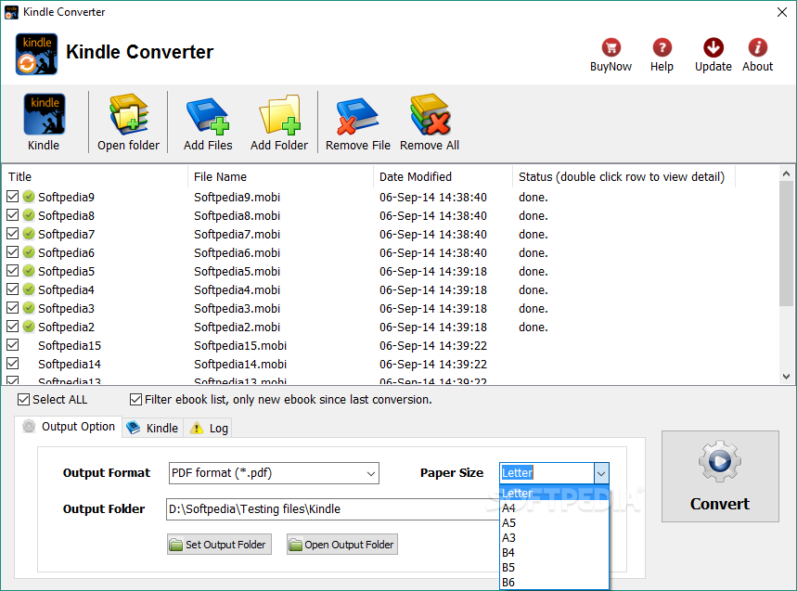Click the list scroll down arrow
Image resolution: width=797 pixels, height=591 pixels.
[x=786, y=377]
